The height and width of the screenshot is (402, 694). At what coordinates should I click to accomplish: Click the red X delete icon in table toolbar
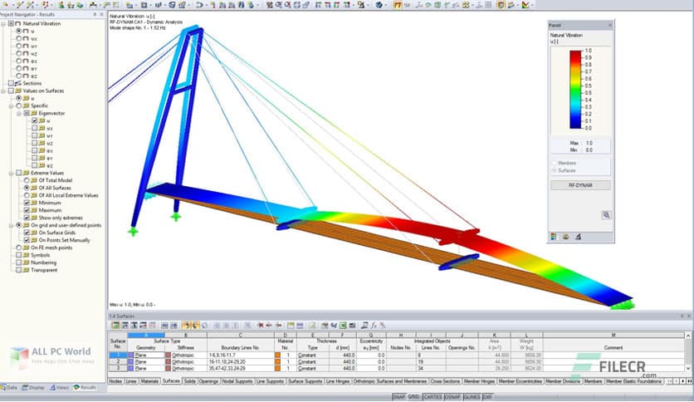261,326
